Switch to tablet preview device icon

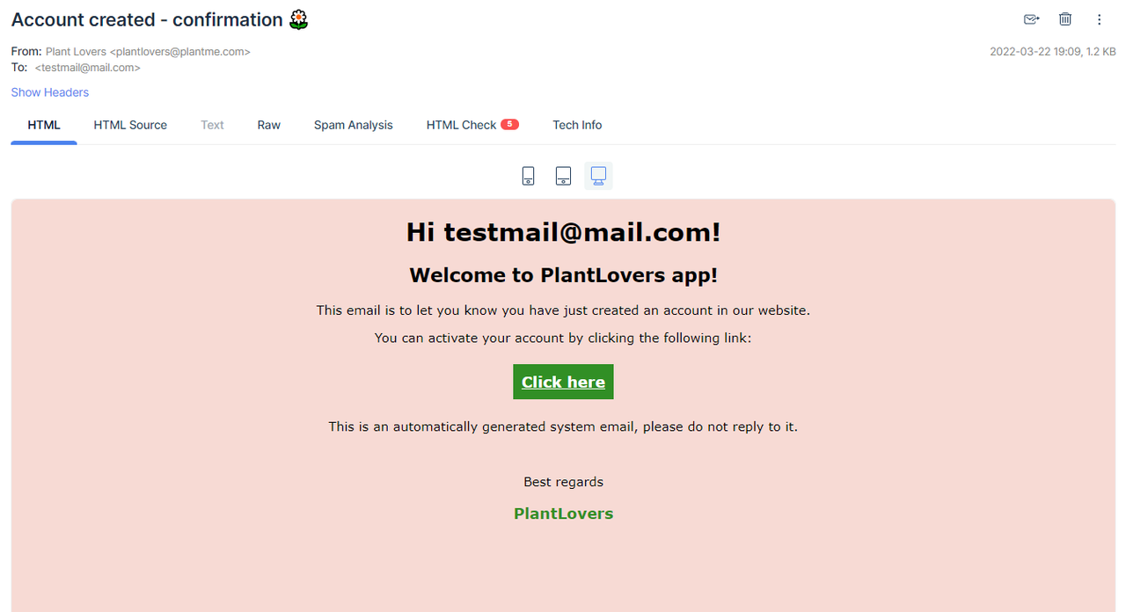(x=564, y=176)
